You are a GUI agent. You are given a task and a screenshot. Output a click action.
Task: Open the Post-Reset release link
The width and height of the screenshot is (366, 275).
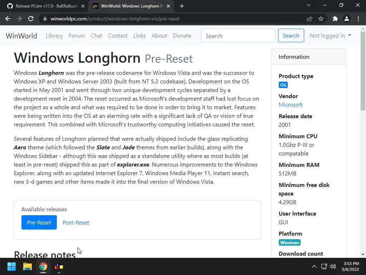(76, 223)
